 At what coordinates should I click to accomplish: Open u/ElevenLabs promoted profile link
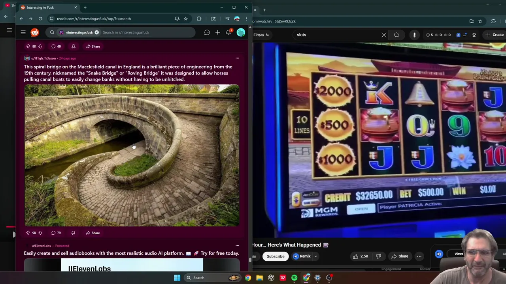pyautogui.click(x=41, y=246)
